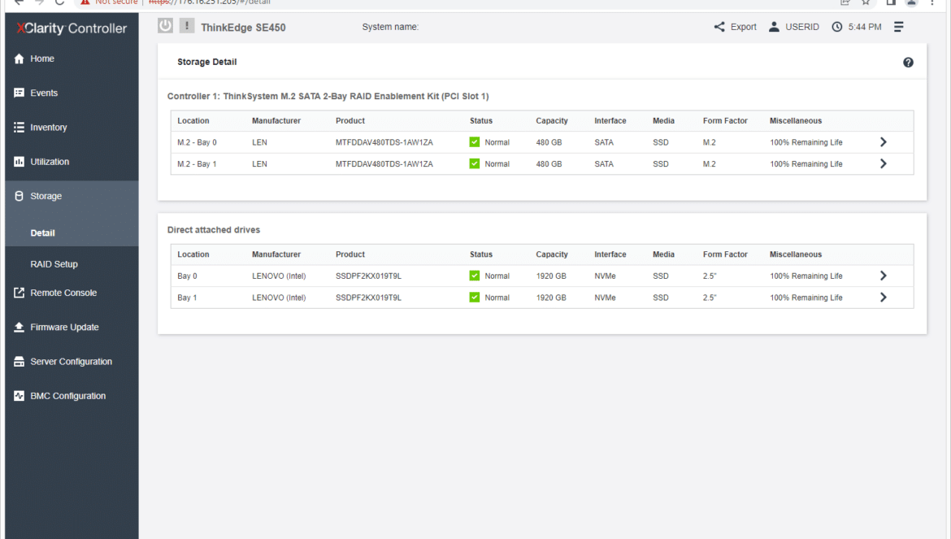Click 480 GB capacity in M.2 - Bay 0 row
Image resolution: width=951 pixels, height=539 pixels.
(549, 142)
